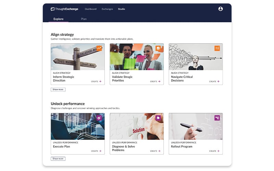The image size is (274, 171).
Task: Click the purple flow icon on Rollout Program
Action: pyautogui.click(x=217, y=118)
